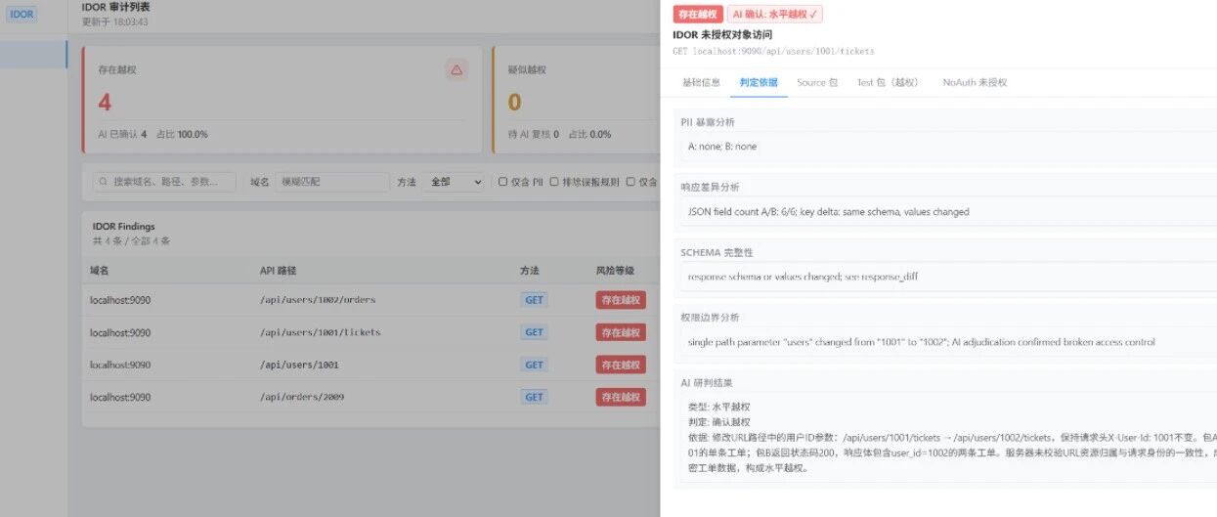This screenshot has width=1217, height=517.
Task: Click the 域名 column header
Action: (100, 270)
